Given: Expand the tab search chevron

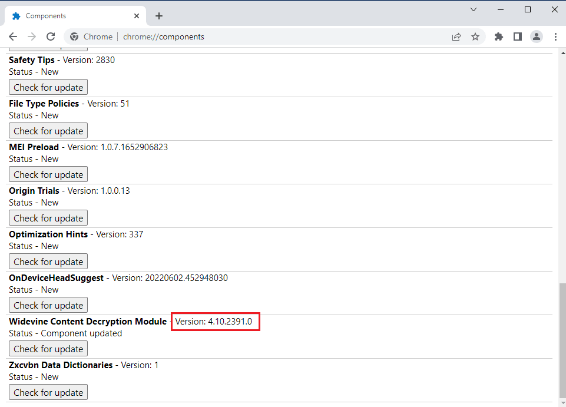Looking at the screenshot, I should pyautogui.click(x=474, y=9).
